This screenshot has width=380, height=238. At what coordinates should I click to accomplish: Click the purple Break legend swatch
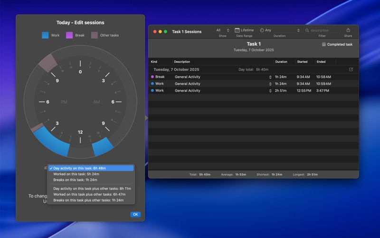pyautogui.click(x=69, y=35)
